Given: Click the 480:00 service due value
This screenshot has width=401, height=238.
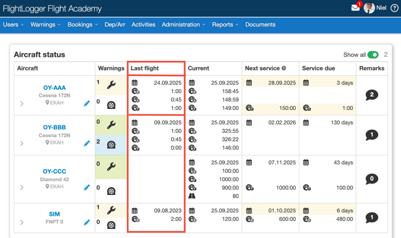Looking at the screenshot, I should (x=345, y=219).
